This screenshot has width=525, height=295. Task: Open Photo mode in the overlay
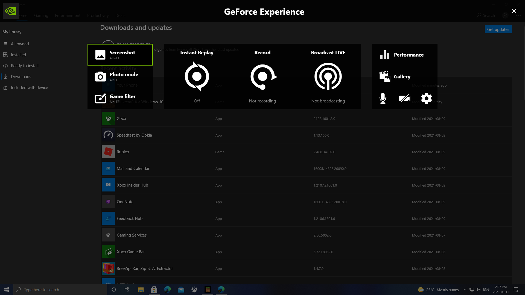coord(120,76)
